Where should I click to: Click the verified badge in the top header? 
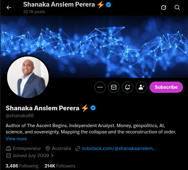[108, 5]
